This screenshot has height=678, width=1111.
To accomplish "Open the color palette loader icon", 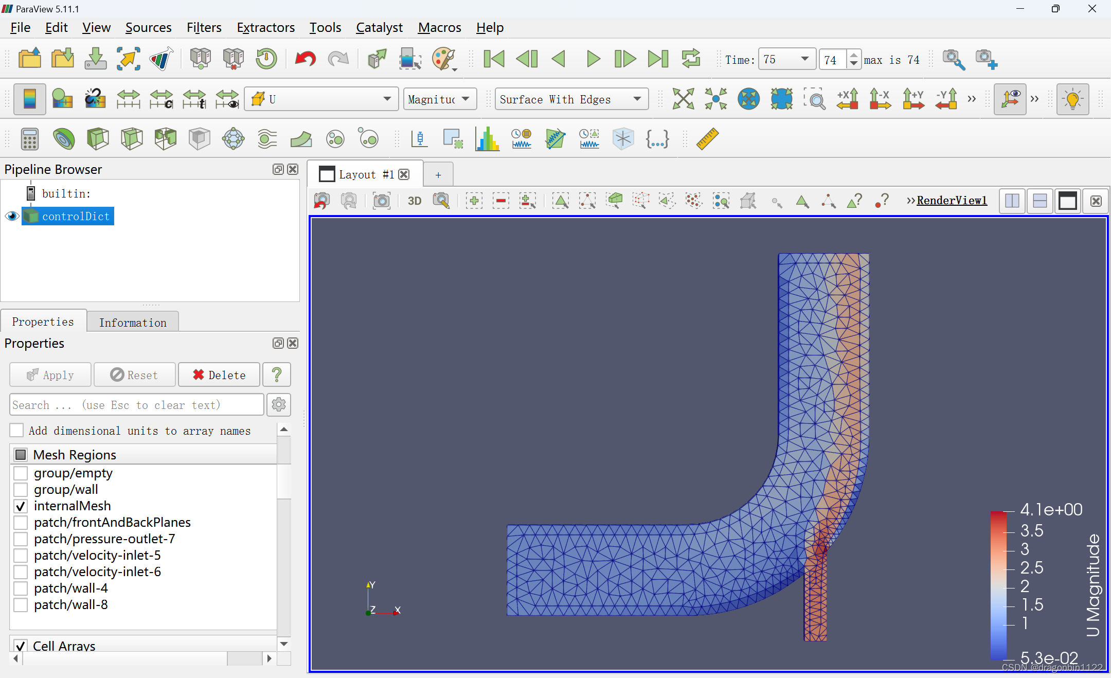I will pos(444,59).
